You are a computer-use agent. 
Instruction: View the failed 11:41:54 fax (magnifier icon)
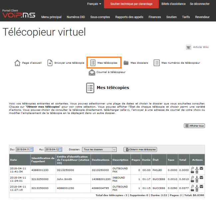pyautogui.click(x=192, y=168)
